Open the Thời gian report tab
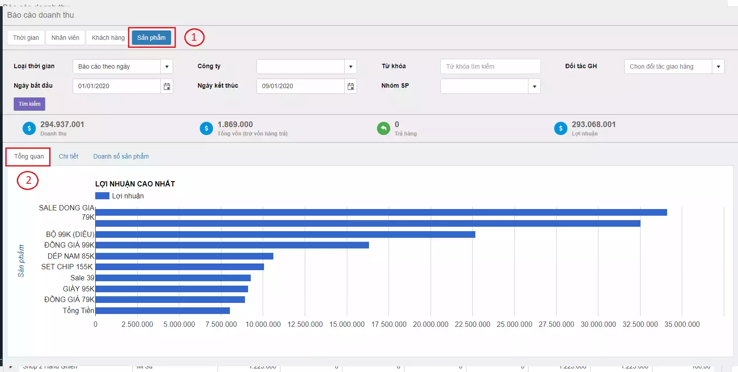The height and width of the screenshot is (372, 738). [26, 38]
